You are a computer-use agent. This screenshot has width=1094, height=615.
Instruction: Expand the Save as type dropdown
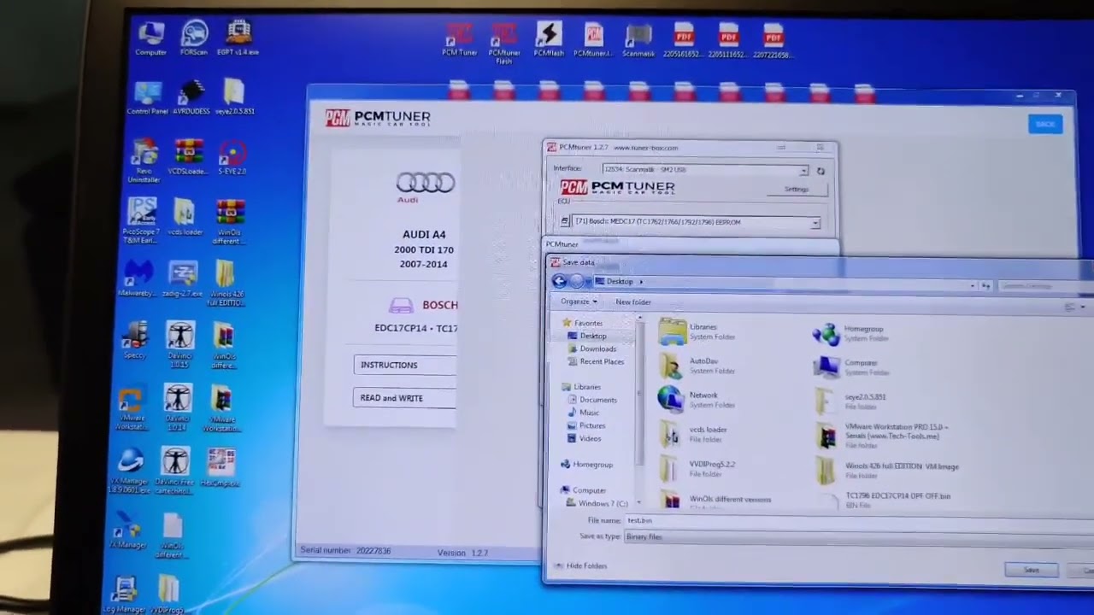coord(859,536)
